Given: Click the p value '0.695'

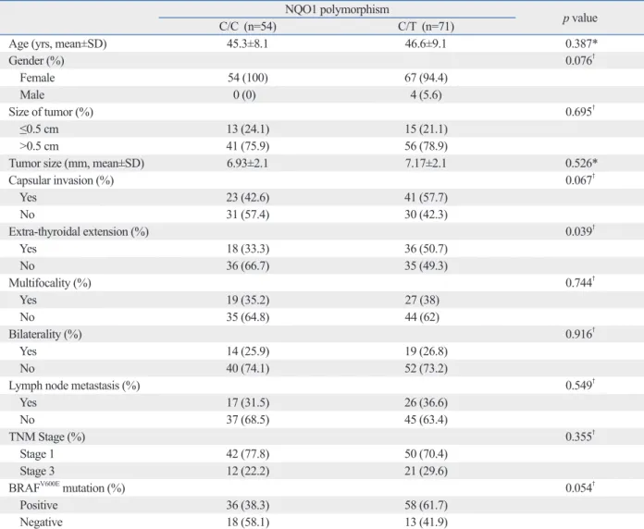Looking at the screenshot, I should click(x=580, y=112).
